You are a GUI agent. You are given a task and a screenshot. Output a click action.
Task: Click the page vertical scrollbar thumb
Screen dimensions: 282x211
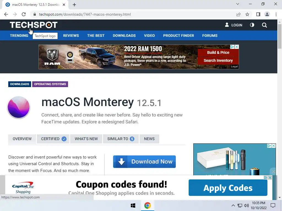pyautogui.click(x=280, y=36)
